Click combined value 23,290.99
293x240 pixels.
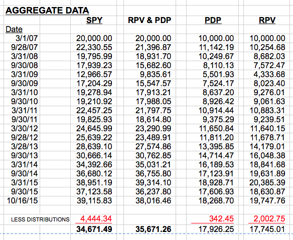[153, 128]
